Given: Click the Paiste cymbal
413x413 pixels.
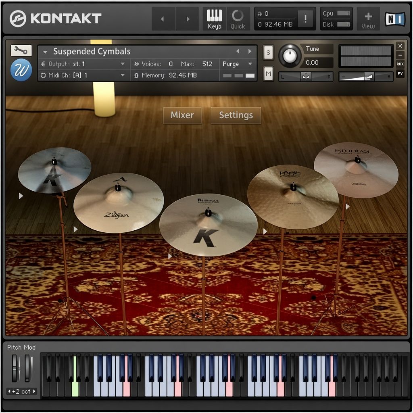Looking at the screenshot, I should (293, 197).
